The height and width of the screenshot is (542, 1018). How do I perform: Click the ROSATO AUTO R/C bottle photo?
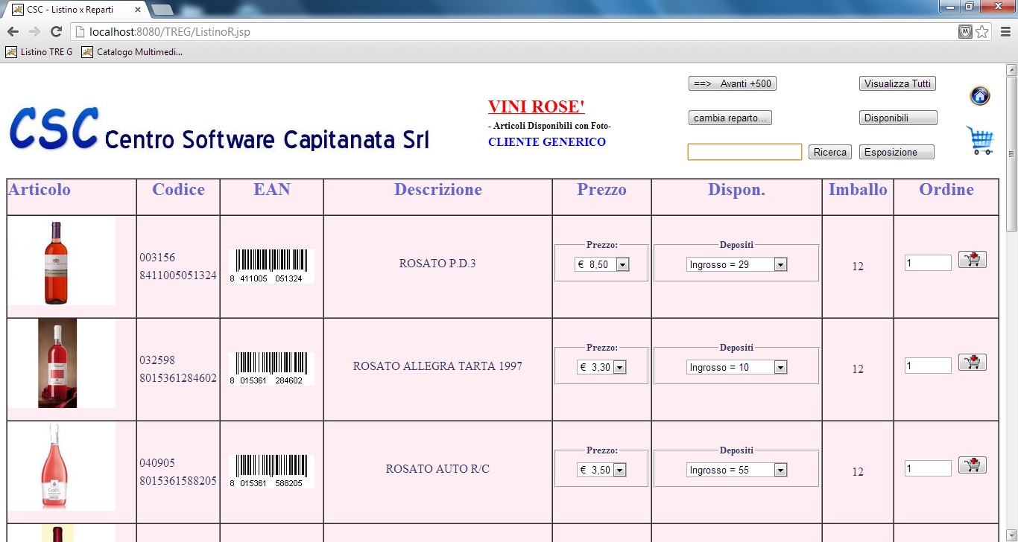click(x=62, y=466)
